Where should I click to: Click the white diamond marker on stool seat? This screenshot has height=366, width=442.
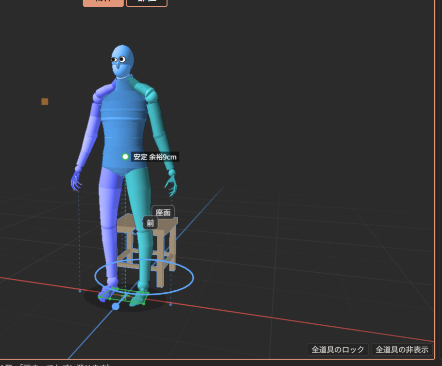pyautogui.click(x=136, y=232)
